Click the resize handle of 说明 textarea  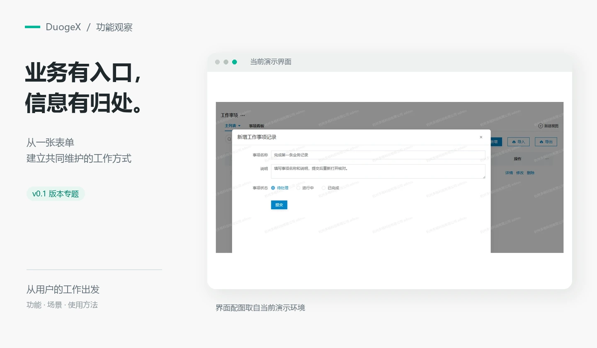coord(483,177)
